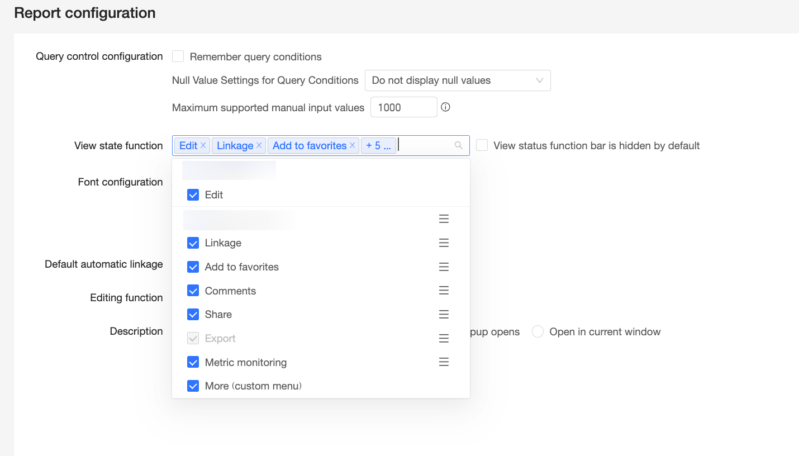Click drag handle icon beside Export
Viewport: 799px width, 456px height.
pos(444,339)
